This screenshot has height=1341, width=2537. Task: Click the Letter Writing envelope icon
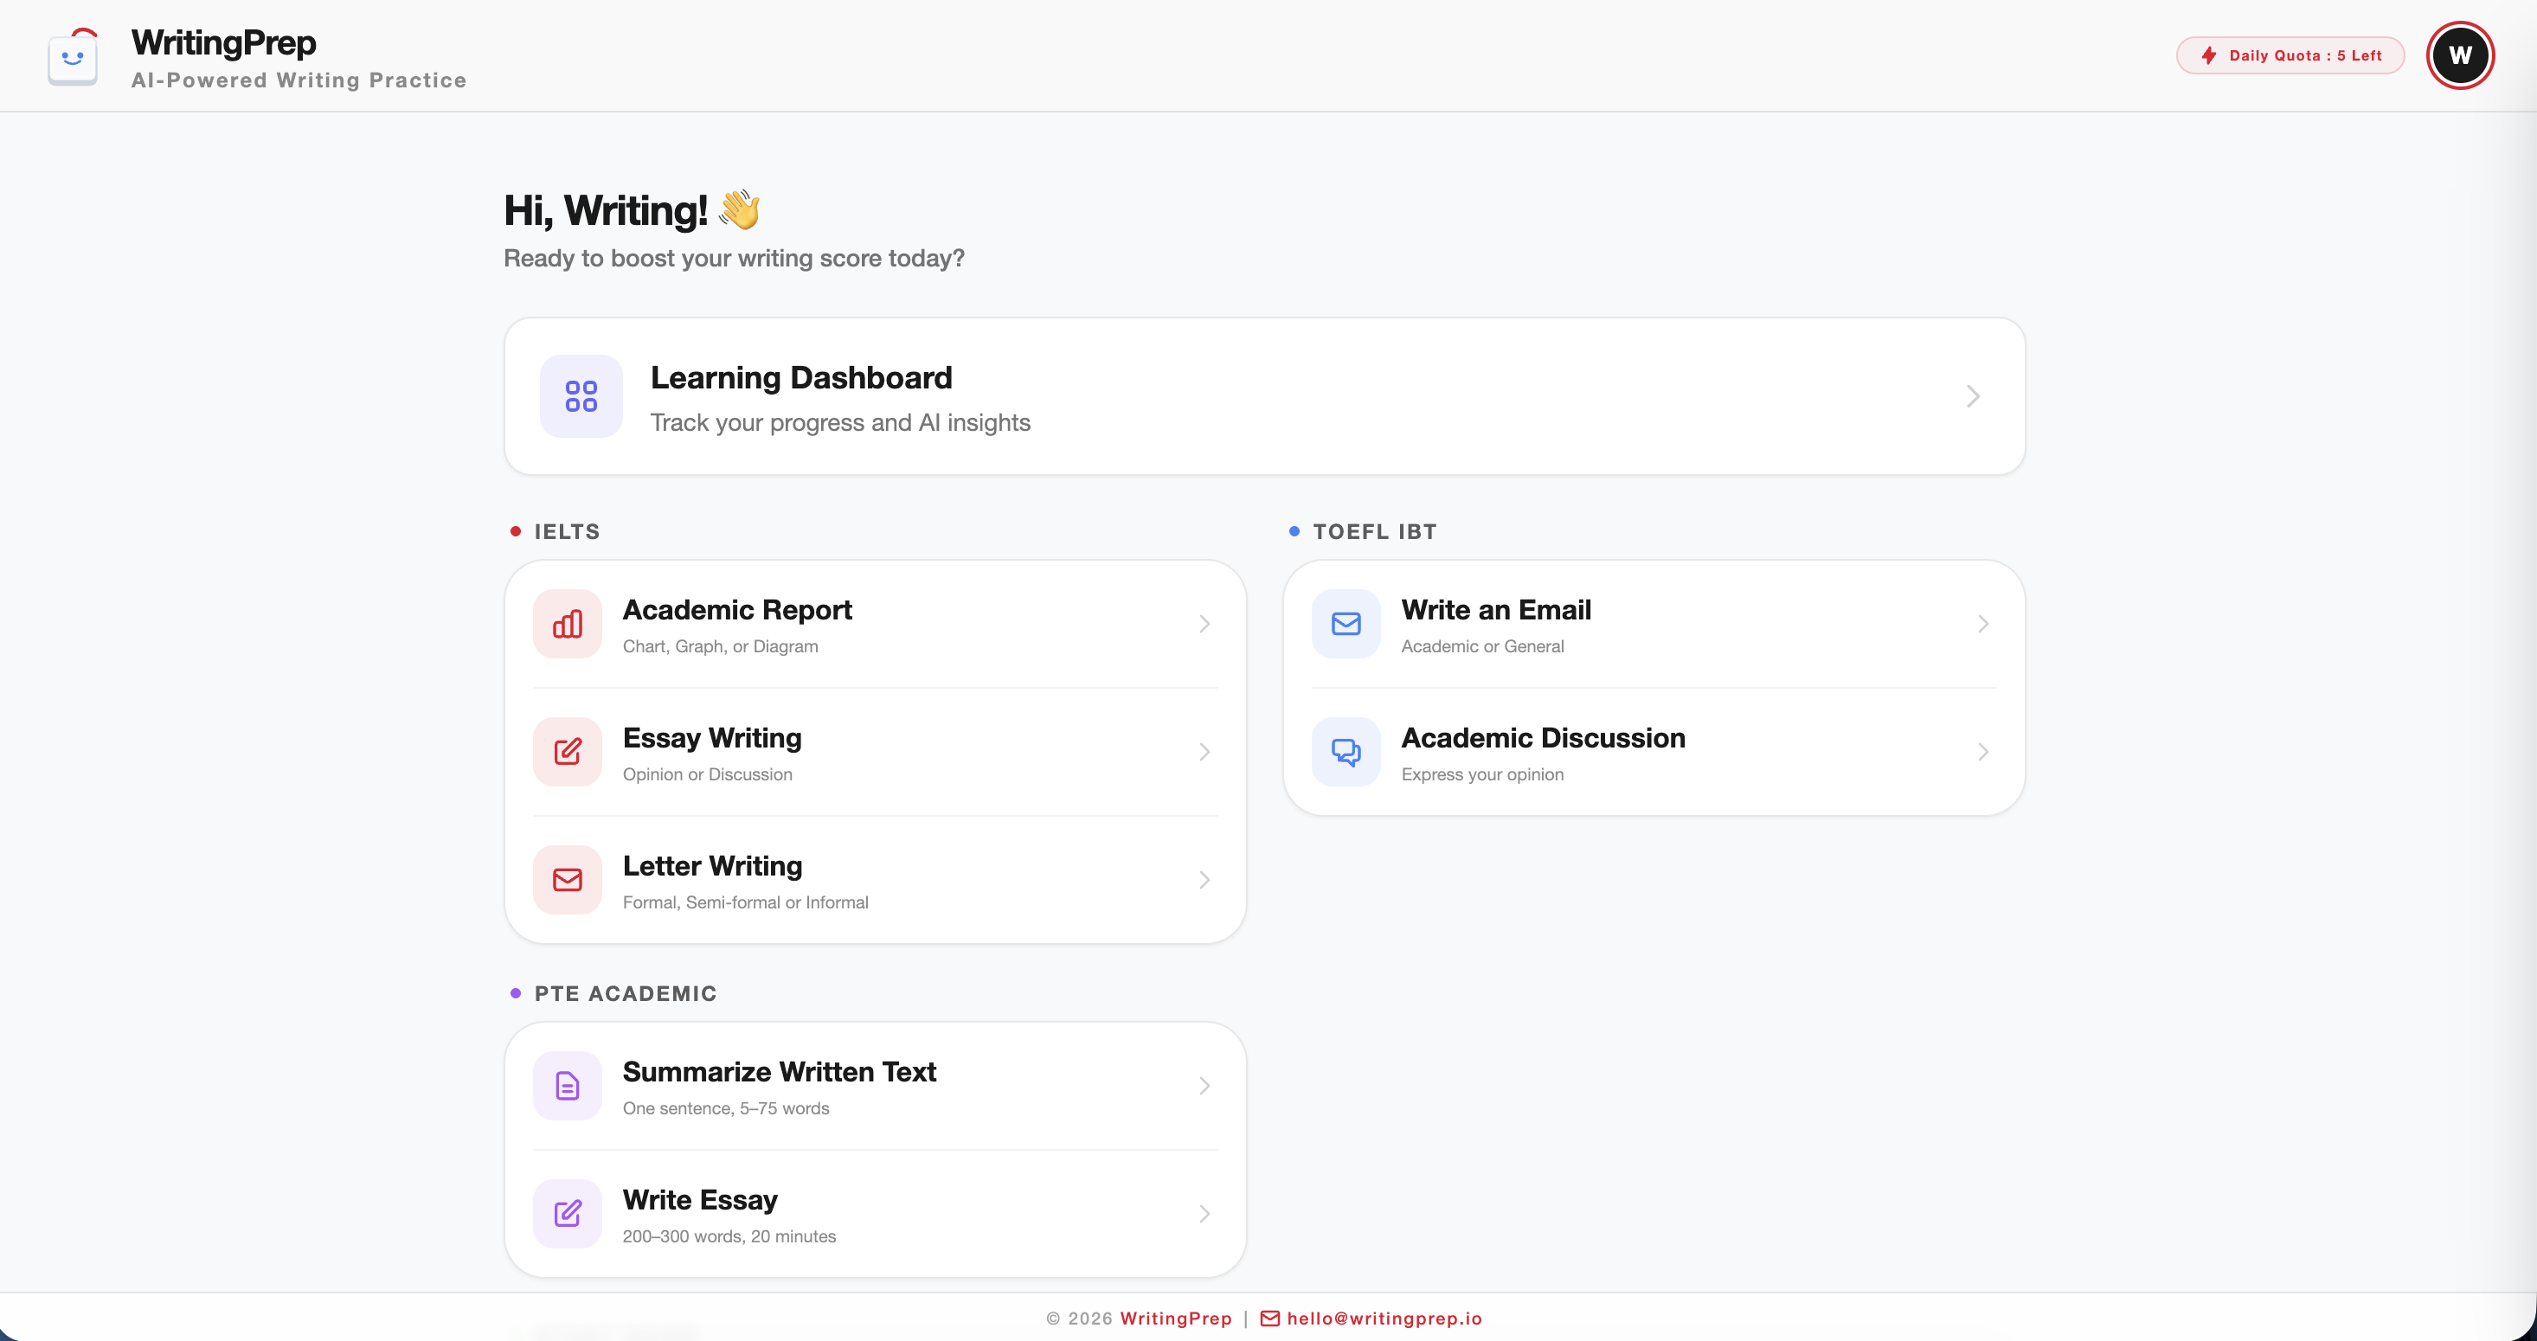click(x=568, y=879)
